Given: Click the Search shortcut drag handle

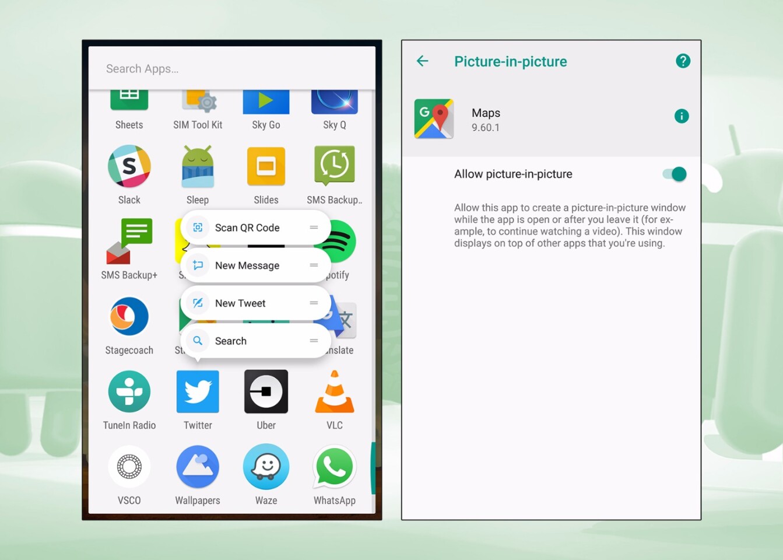Looking at the screenshot, I should pyautogui.click(x=314, y=341).
